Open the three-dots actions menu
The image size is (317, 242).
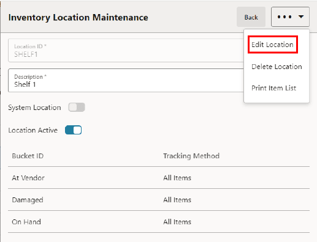click(290, 17)
